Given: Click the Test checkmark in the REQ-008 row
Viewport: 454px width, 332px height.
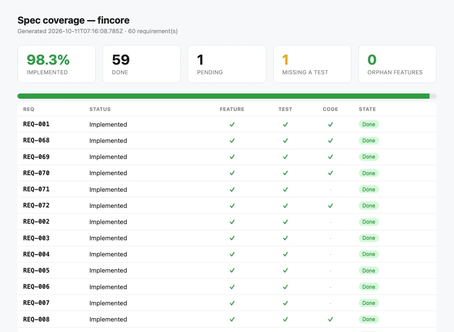Looking at the screenshot, I should 285,319.
